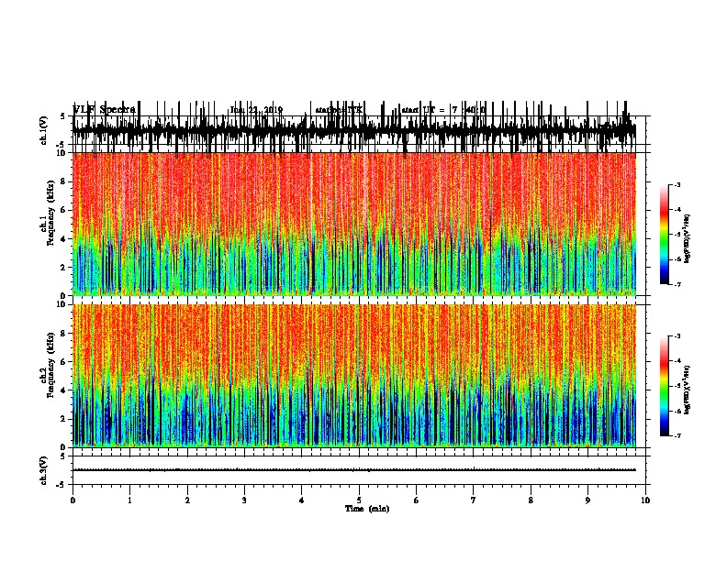Click the '8' kHz tick of ch.1 spectrogram
The image size is (727, 561).
pyautogui.click(x=64, y=181)
